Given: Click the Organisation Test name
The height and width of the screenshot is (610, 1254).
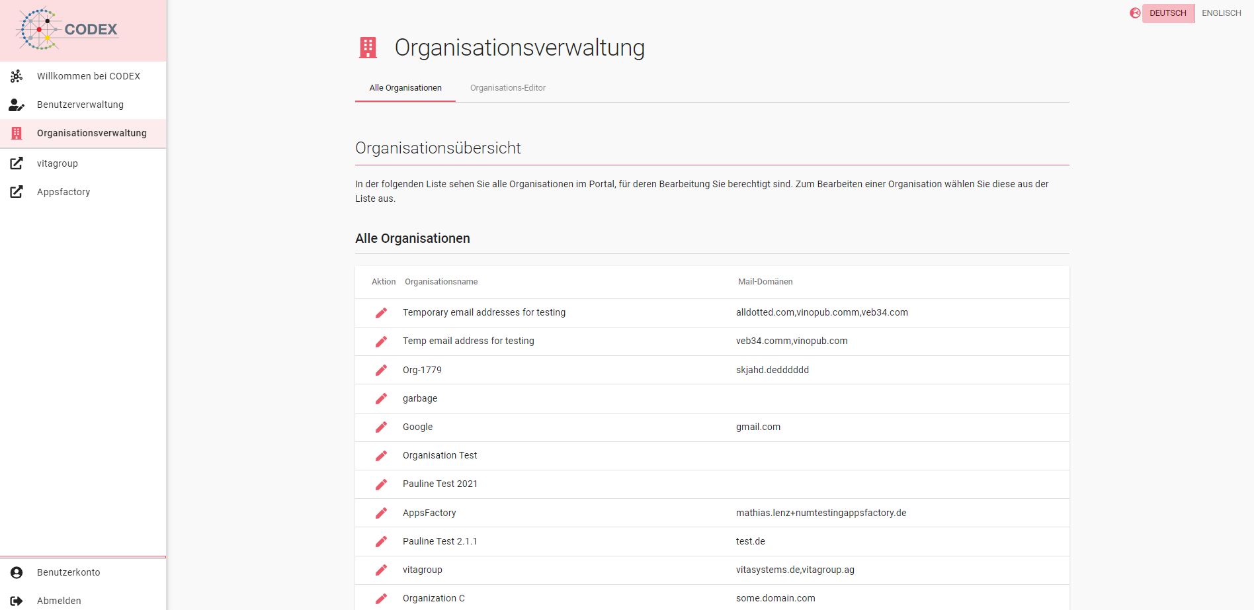Looking at the screenshot, I should 440,455.
